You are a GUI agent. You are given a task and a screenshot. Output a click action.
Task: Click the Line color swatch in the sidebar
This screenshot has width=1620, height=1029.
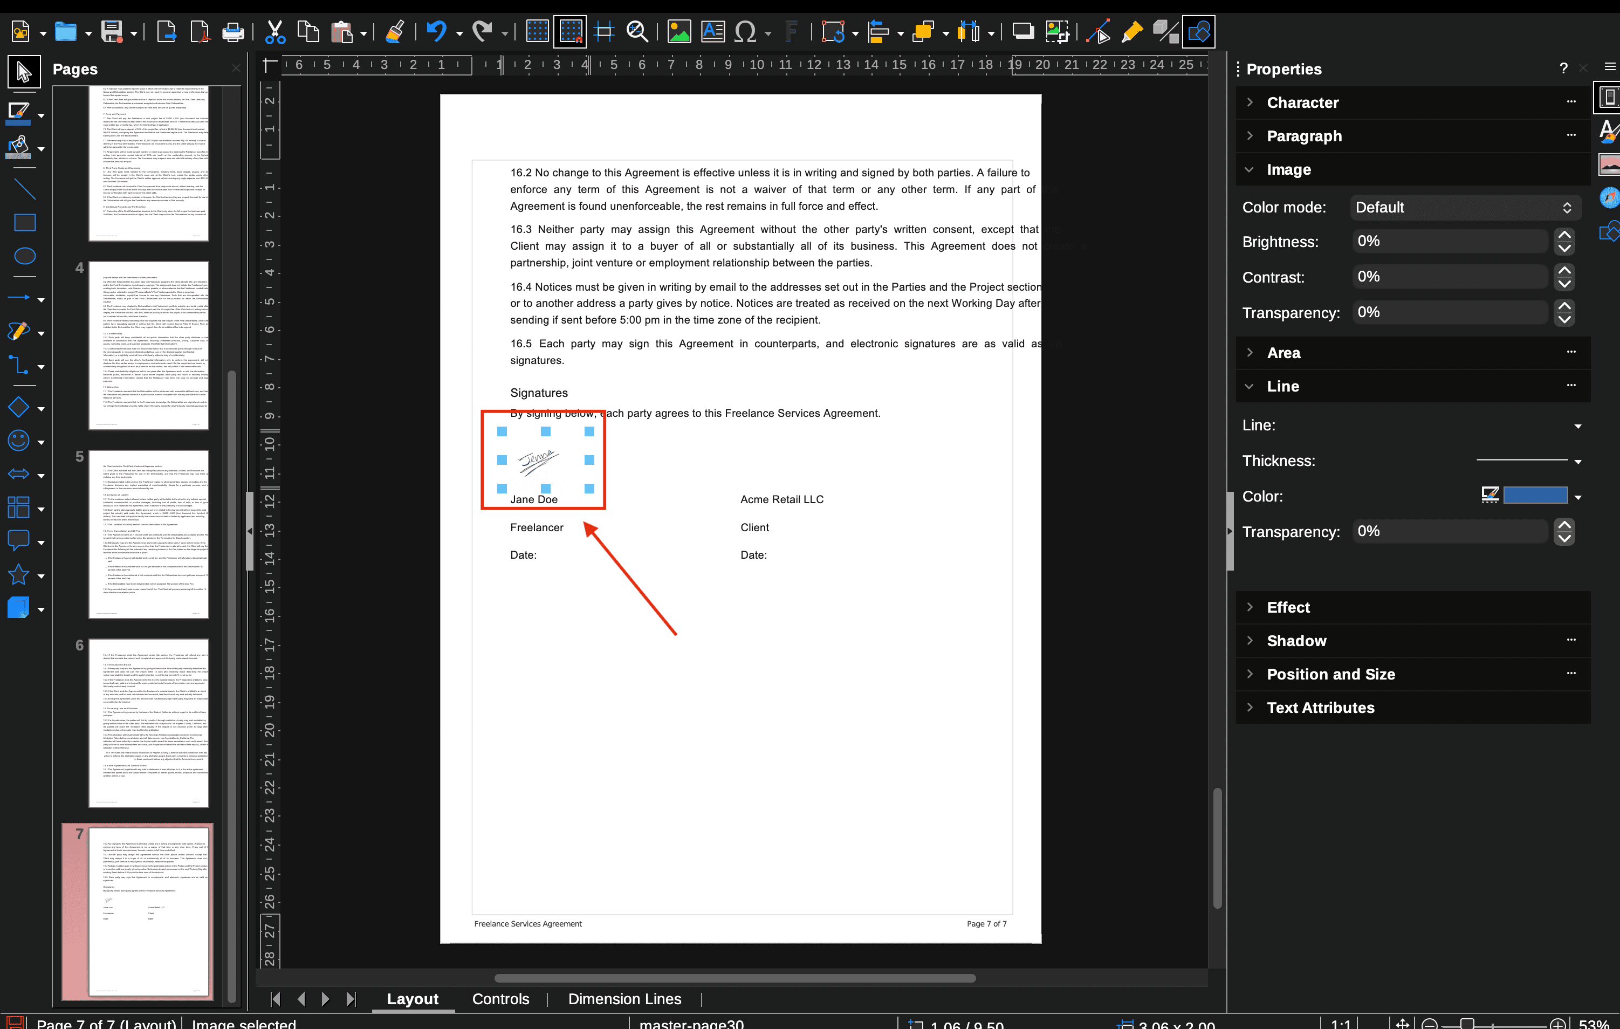coord(1535,496)
